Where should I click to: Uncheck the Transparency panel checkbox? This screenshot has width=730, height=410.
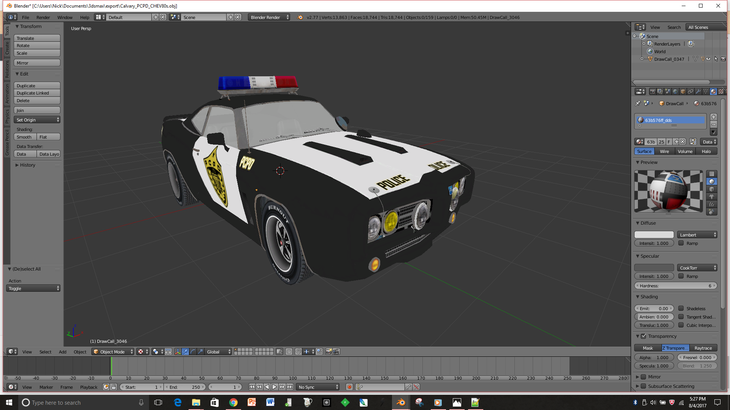point(644,336)
